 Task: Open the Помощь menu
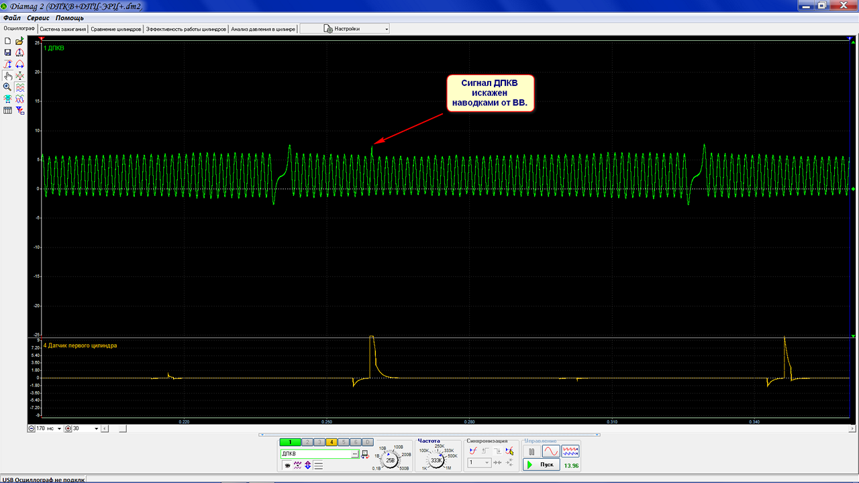[x=69, y=17]
